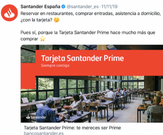Click the paragraph starting with Pues sí
This screenshot has height=135, width=163.
coord(88,36)
